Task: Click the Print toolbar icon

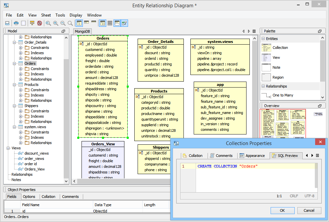Action: pos(16,23)
